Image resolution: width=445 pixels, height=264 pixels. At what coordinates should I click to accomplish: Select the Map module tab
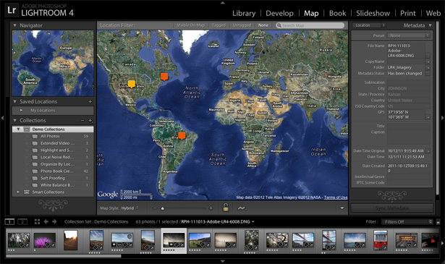tap(311, 13)
